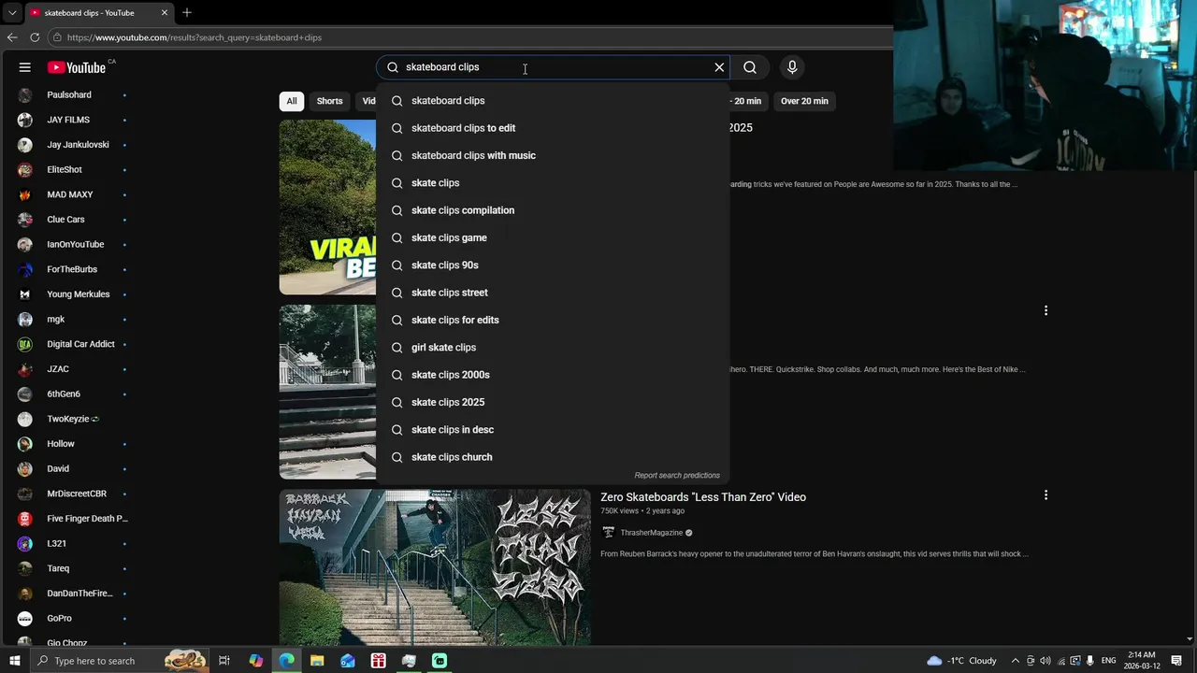Open the JZAC channel avatar
The height and width of the screenshot is (673, 1197).
pos(25,369)
